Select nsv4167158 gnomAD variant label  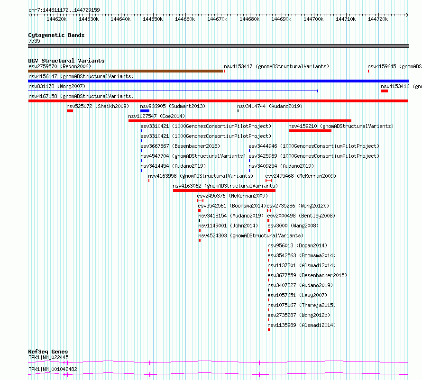click(x=81, y=96)
